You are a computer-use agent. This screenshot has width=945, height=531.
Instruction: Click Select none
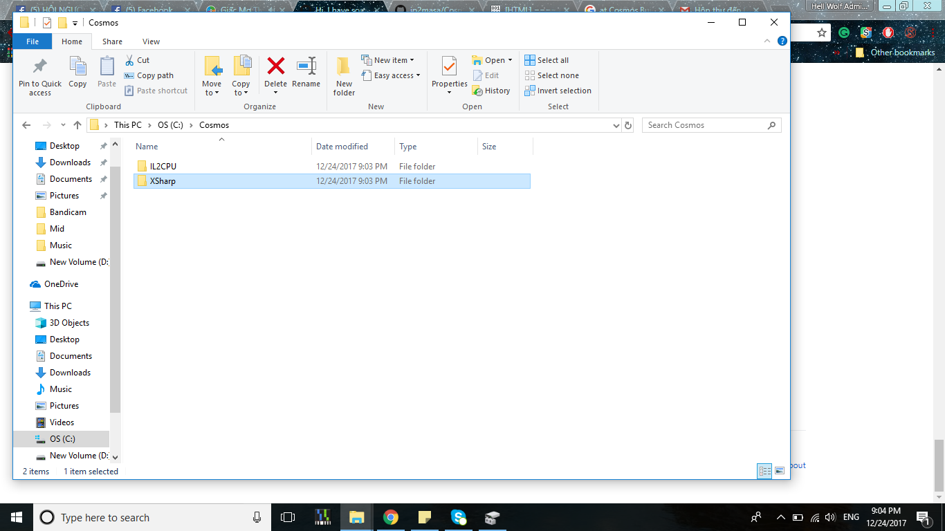tap(551, 75)
